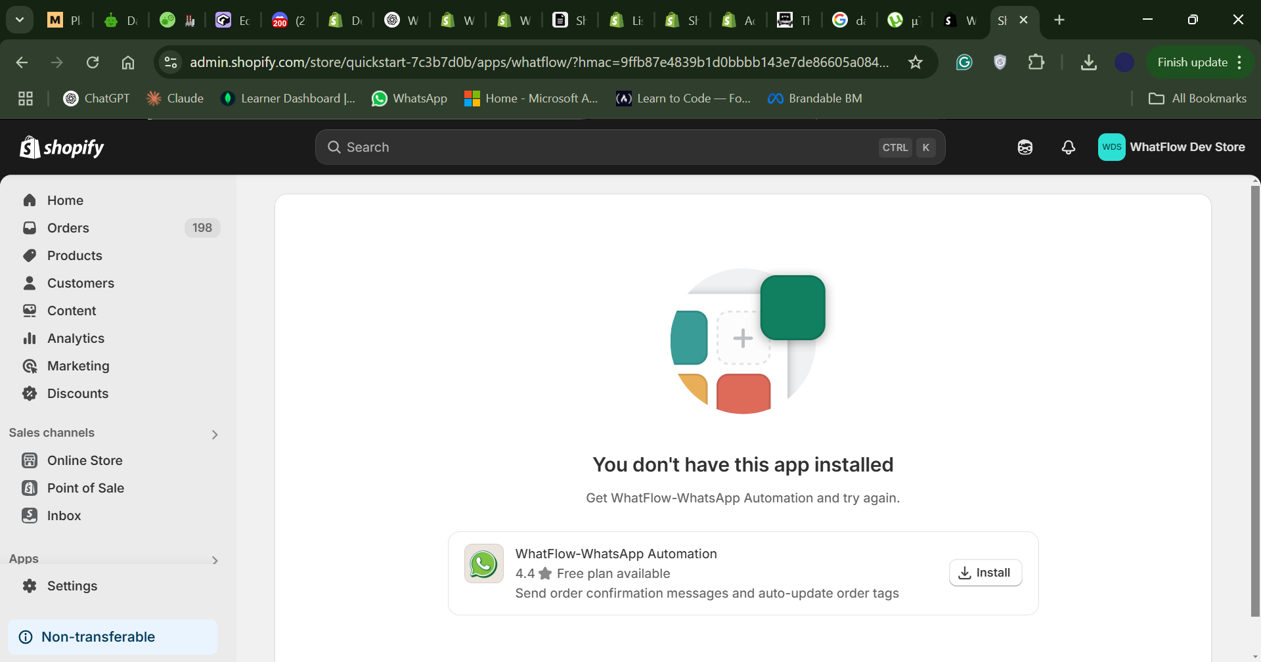
Task: Click the WhatFlow WhatsApp app icon
Action: click(484, 563)
